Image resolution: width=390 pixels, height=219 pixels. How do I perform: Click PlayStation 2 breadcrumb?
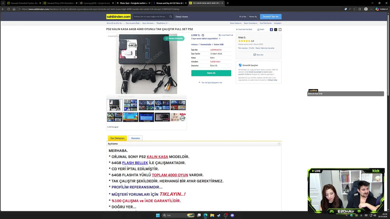point(162,23)
